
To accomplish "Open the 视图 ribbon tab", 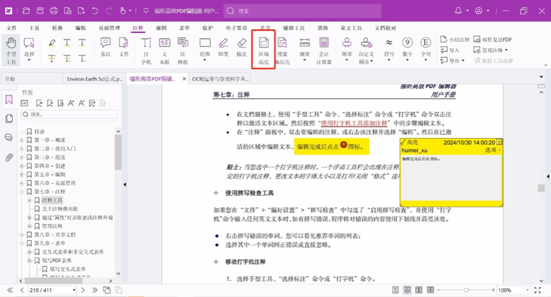I will pos(161,29).
